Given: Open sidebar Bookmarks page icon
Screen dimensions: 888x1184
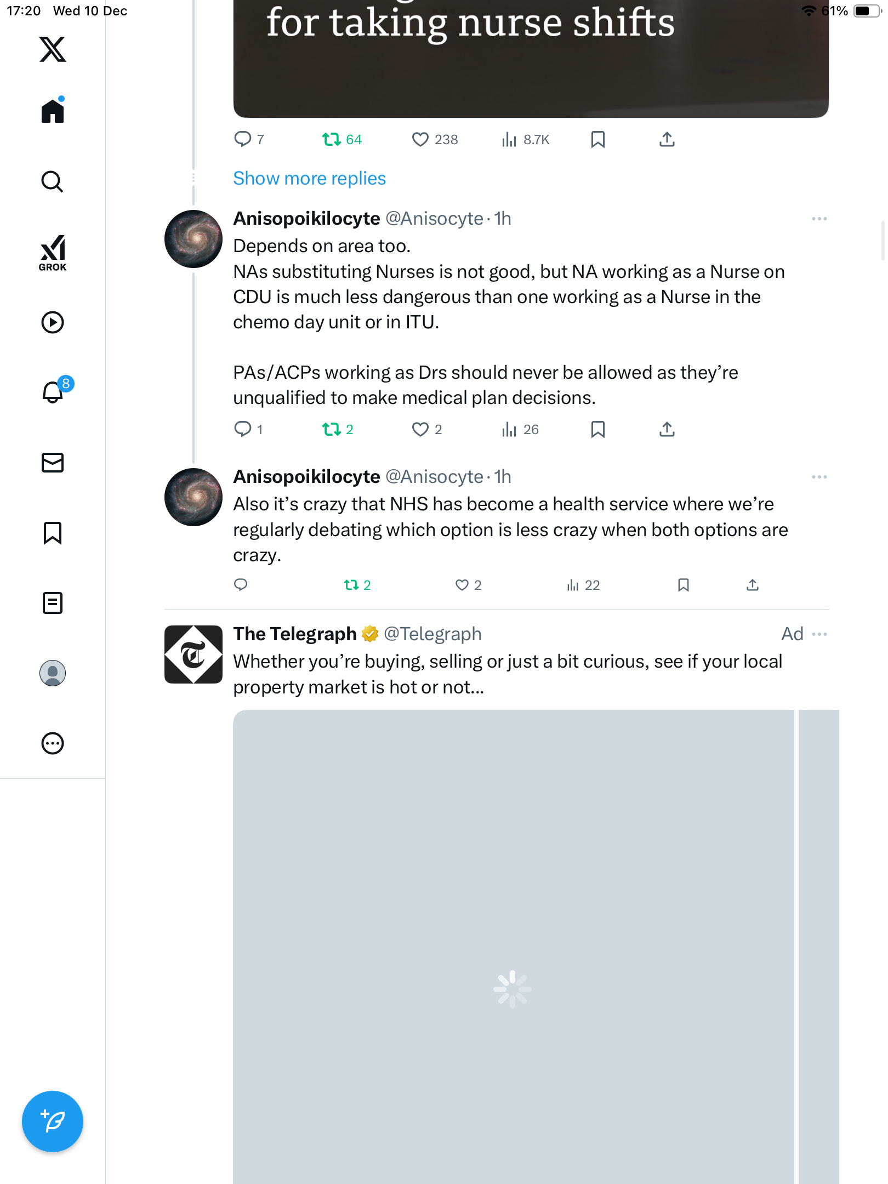Looking at the screenshot, I should pos(53,533).
